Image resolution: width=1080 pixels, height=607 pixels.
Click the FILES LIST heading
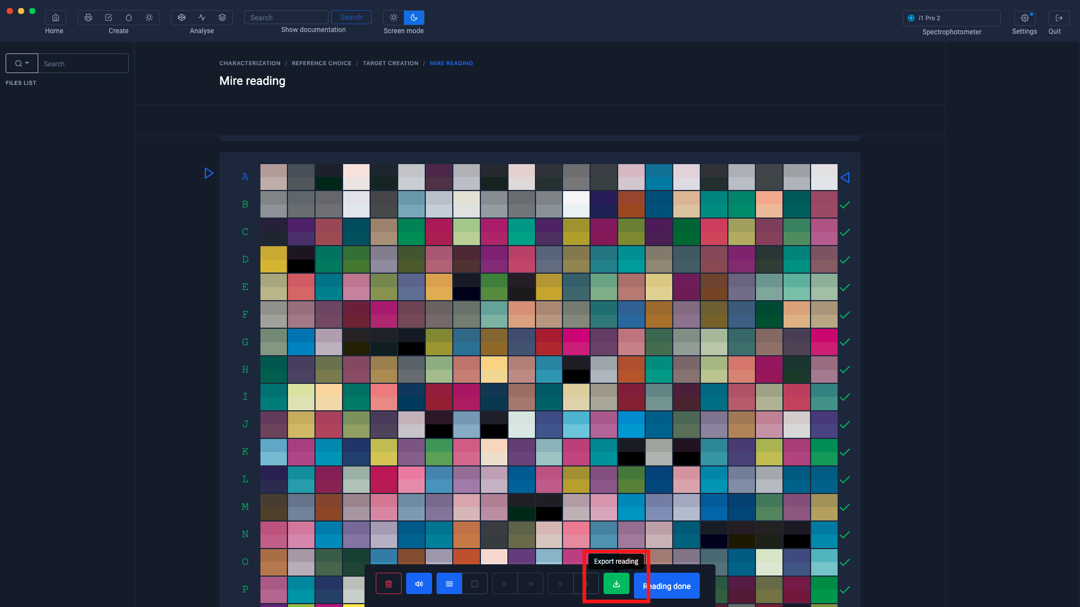(x=21, y=83)
